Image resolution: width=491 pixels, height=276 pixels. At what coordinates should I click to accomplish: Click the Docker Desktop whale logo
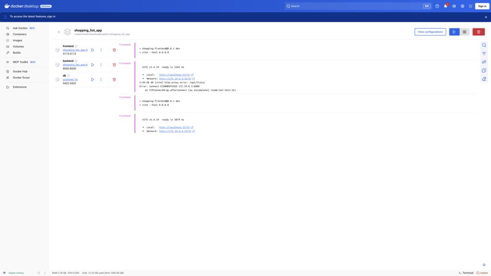click(x=7, y=6)
